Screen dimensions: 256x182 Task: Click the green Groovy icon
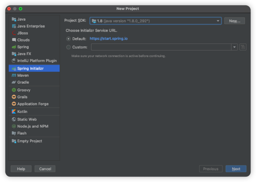tap(14, 90)
